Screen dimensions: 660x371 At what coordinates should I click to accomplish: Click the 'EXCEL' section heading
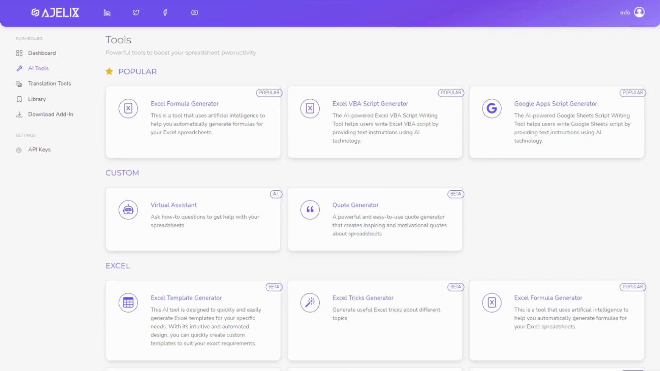(x=118, y=266)
